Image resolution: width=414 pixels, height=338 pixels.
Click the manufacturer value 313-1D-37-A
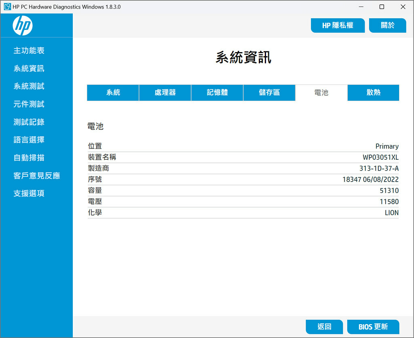379,169
